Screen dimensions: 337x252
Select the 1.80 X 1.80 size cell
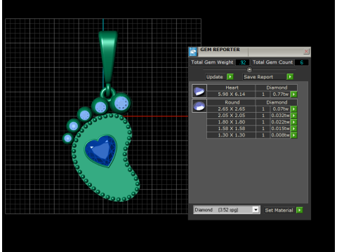(231, 122)
